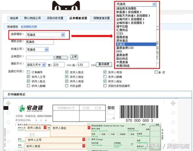Open the 模板尺寸 自定义尺寸 dropdown
The height and width of the screenshot is (151, 193).
point(36,65)
